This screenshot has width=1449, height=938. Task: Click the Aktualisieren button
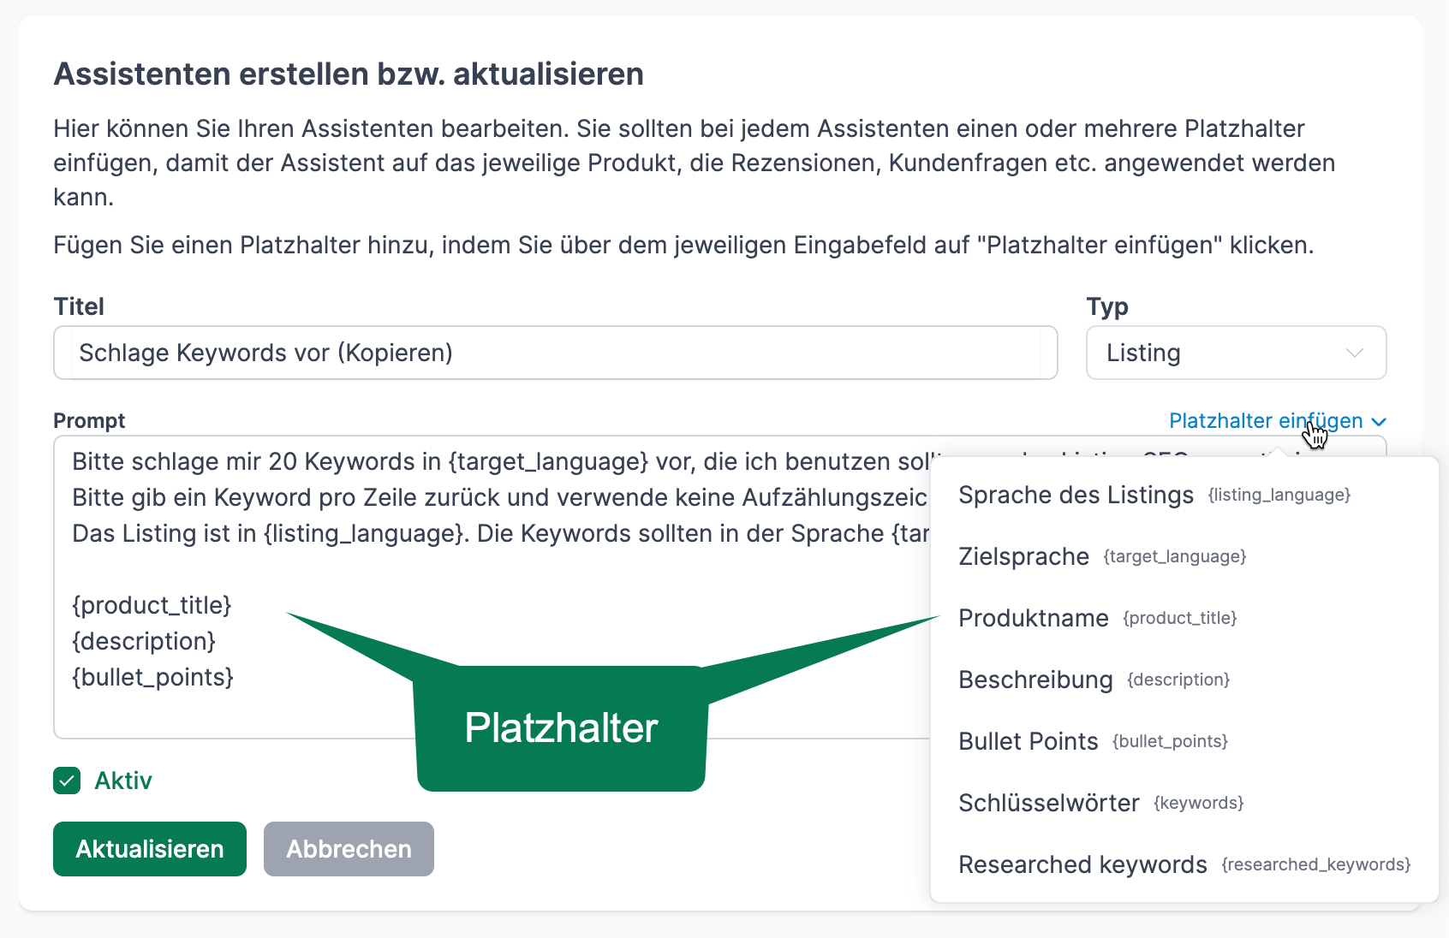[x=150, y=849]
